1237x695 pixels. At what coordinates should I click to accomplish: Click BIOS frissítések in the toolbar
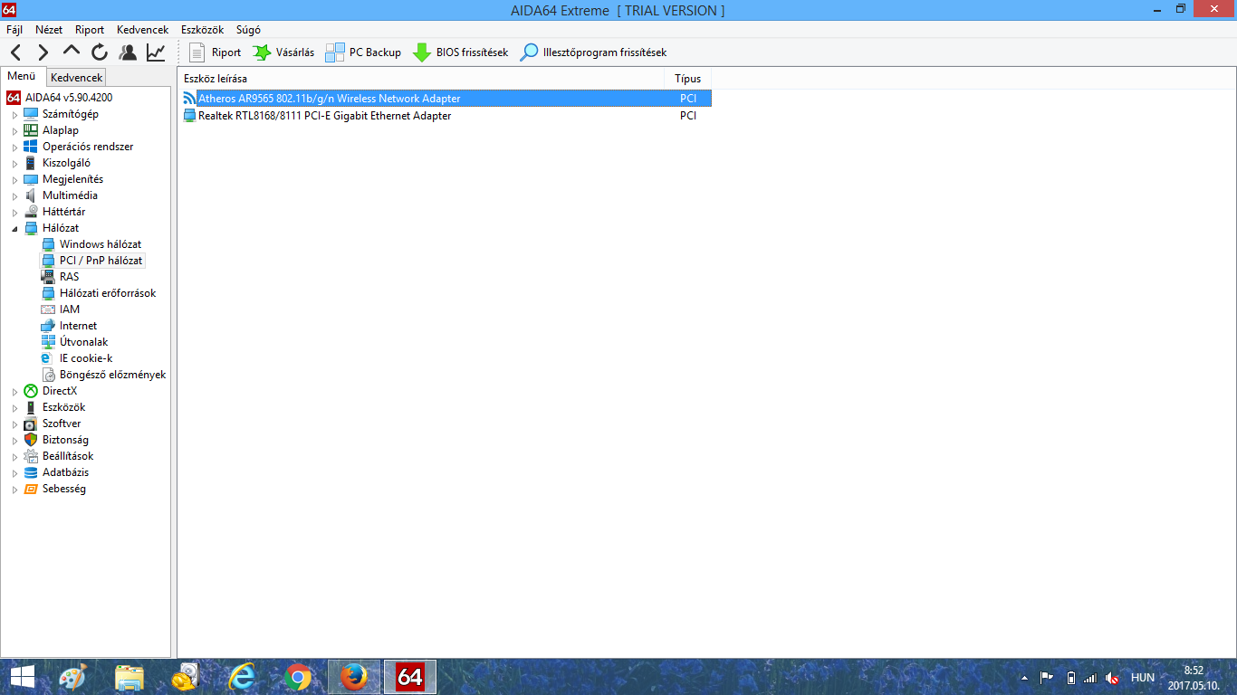point(461,52)
